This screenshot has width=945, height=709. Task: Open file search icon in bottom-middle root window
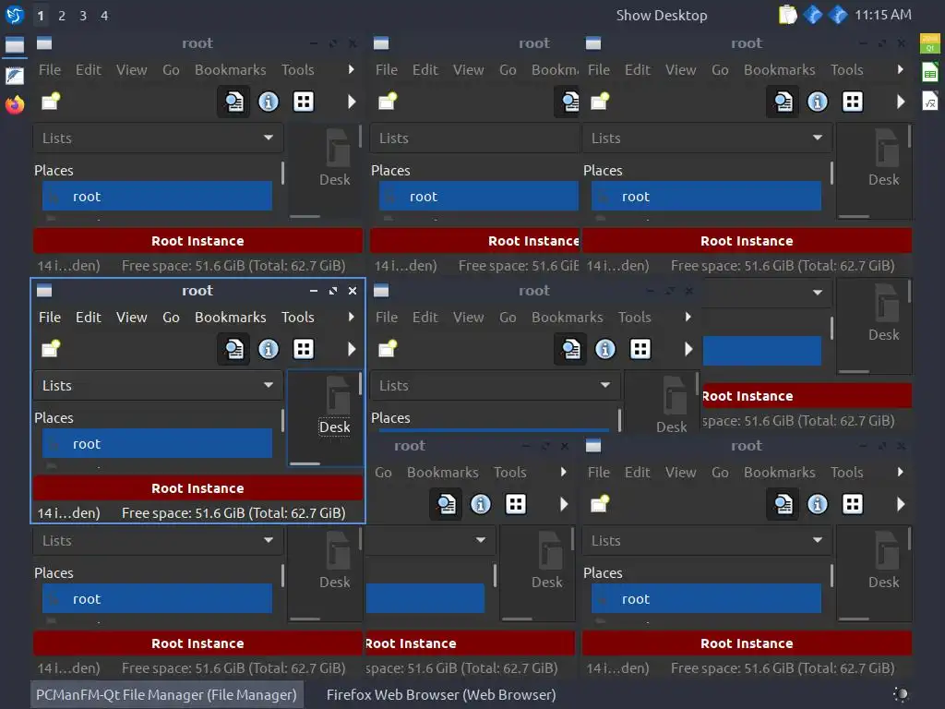coord(446,505)
